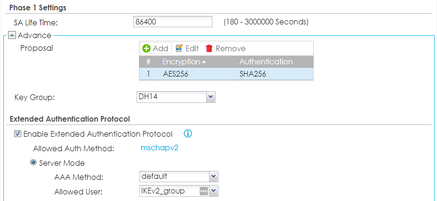
Task: Click the Authentication column header
Action: tap(266, 62)
